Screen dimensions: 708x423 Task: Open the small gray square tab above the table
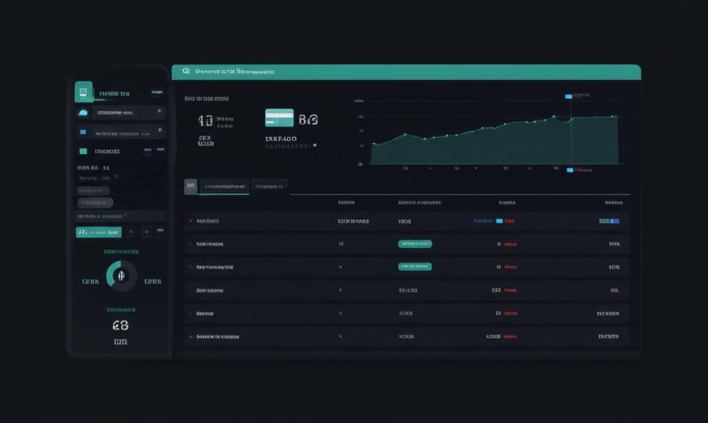(190, 186)
